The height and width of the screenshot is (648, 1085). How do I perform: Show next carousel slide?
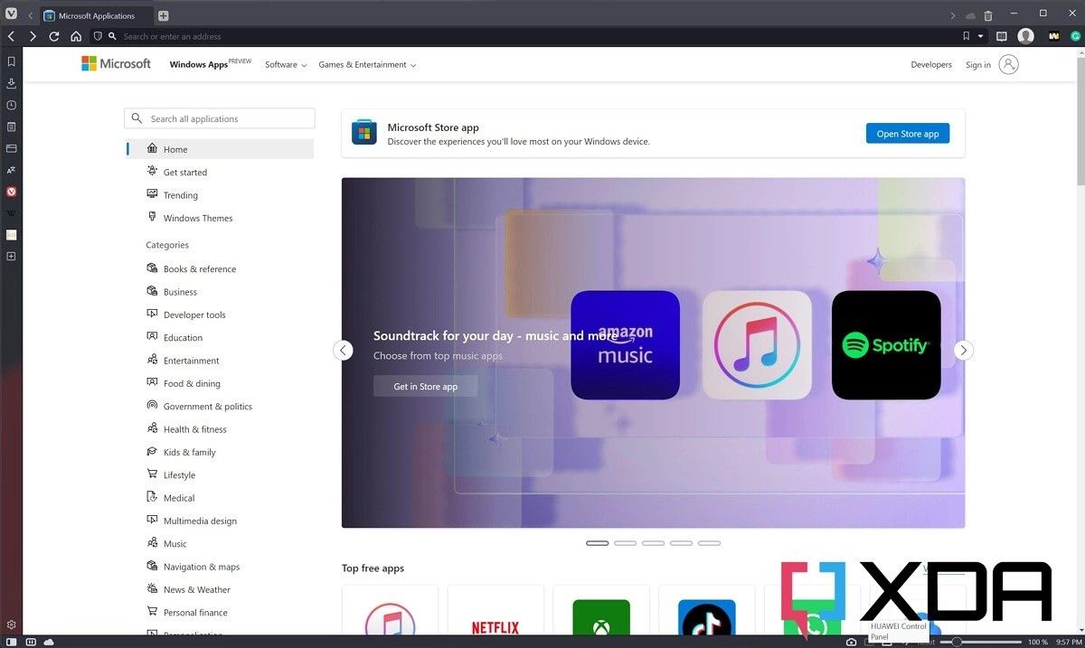[964, 350]
